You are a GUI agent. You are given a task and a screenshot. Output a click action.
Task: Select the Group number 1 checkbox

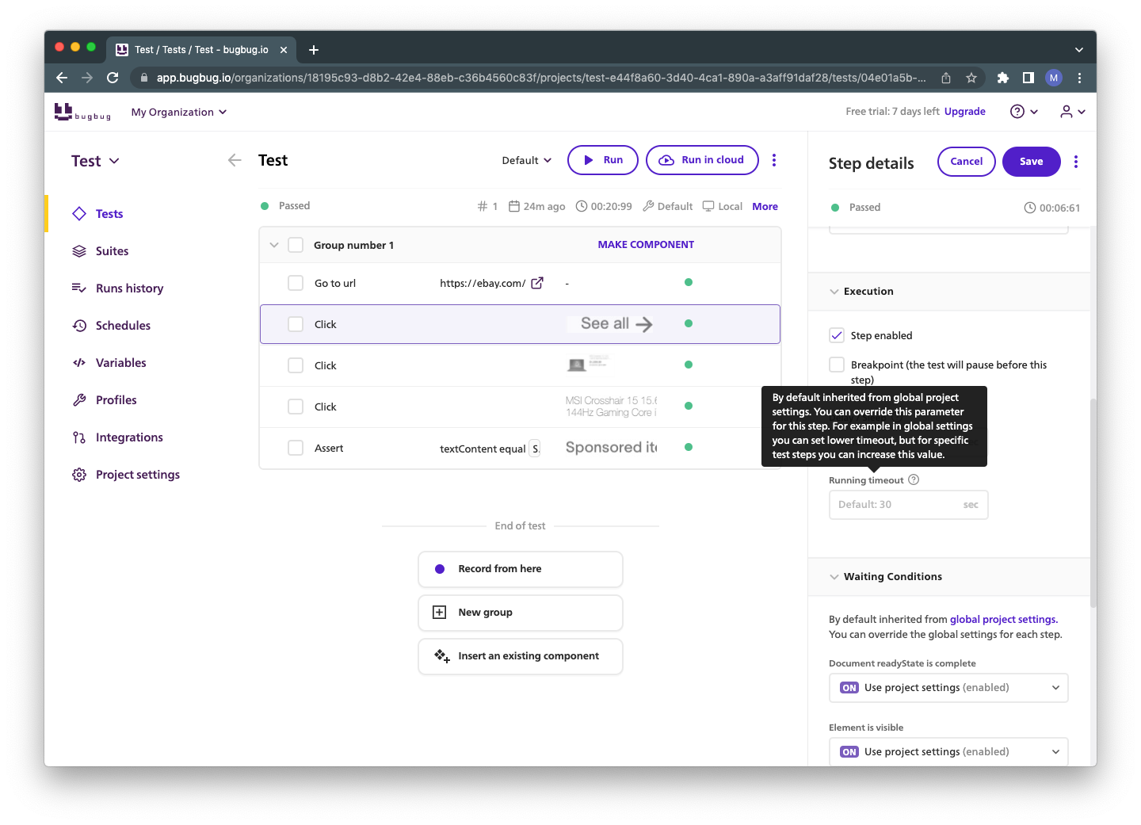click(296, 245)
